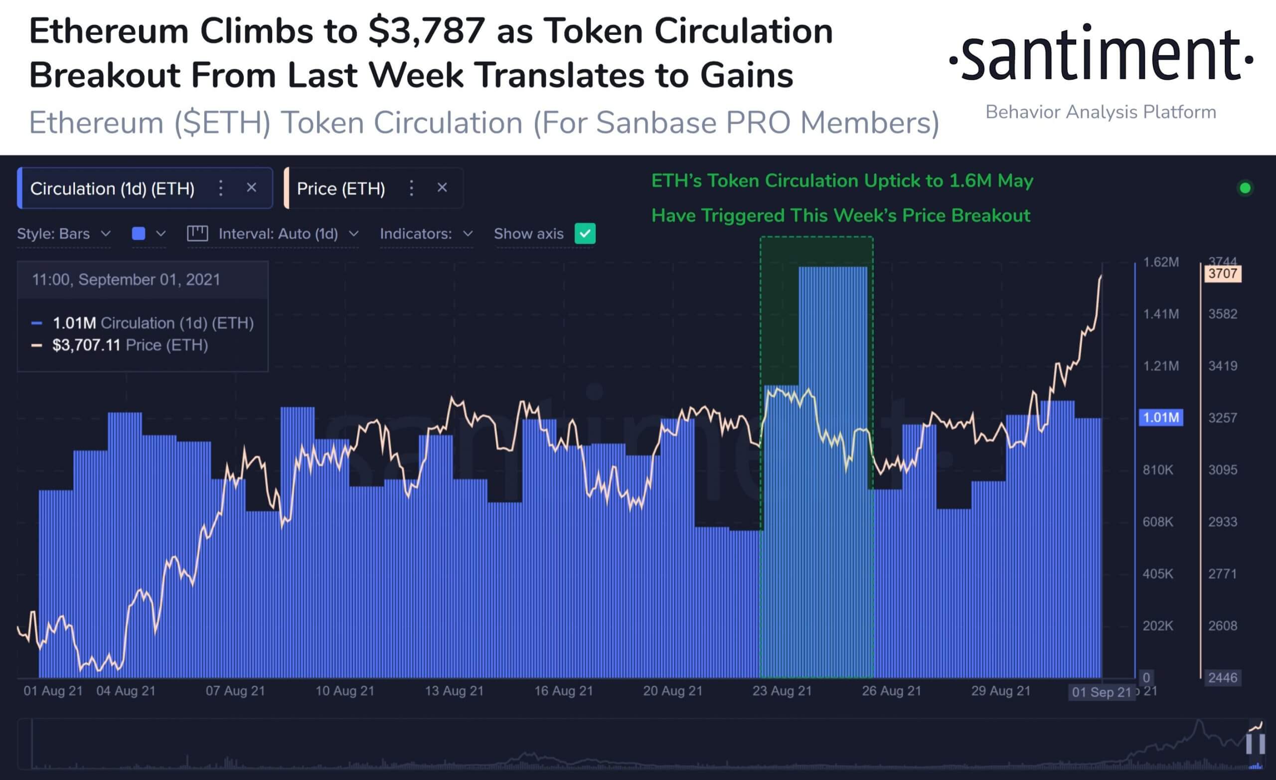
Task: Open the Indicators dropdown
Action: pyautogui.click(x=426, y=234)
